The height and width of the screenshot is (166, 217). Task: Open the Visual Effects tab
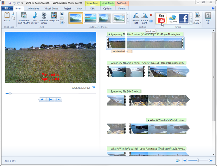tap(51, 9)
